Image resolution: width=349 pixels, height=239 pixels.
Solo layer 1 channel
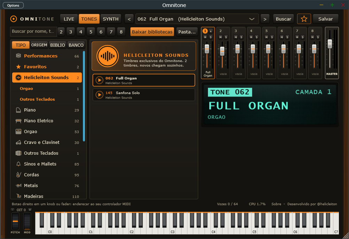click(211, 37)
